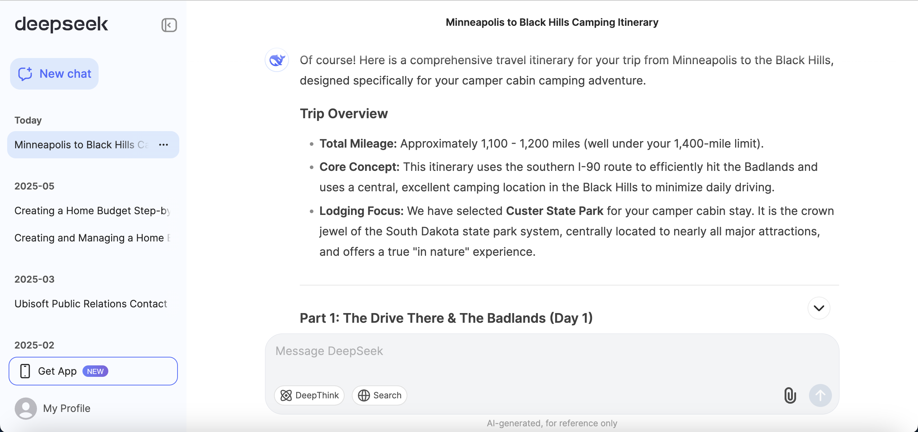Collapse the sidebar panel
This screenshot has height=432, width=918.
[169, 25]
